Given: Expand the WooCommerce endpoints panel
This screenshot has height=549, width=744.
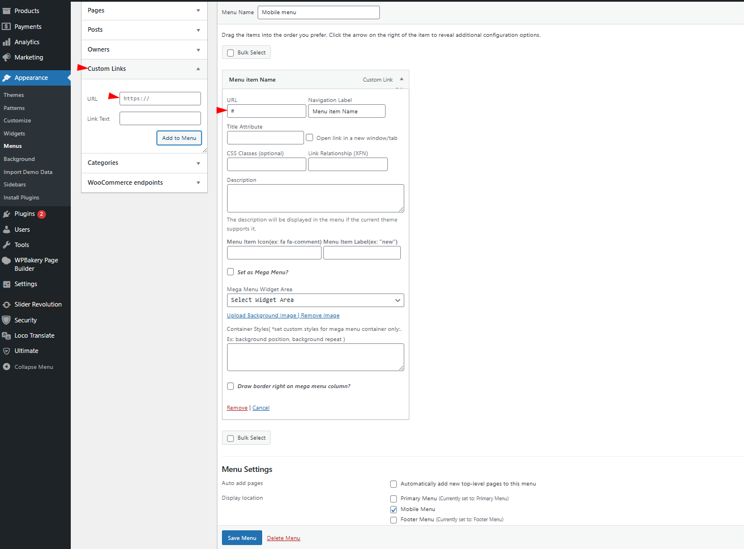Looking at the screenshot, I should [x=144, y=183].
